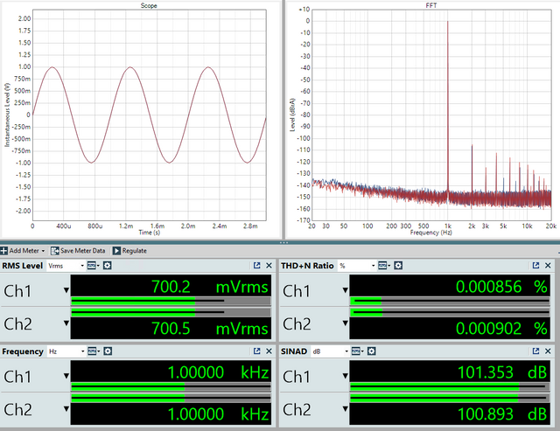This screenshot has width=560, height=431.
Task: Open Frequency meter settings gear icon
Action: click(108, 351)
